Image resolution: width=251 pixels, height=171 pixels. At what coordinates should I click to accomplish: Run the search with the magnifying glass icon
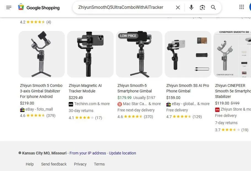click(x=213, y=7)
